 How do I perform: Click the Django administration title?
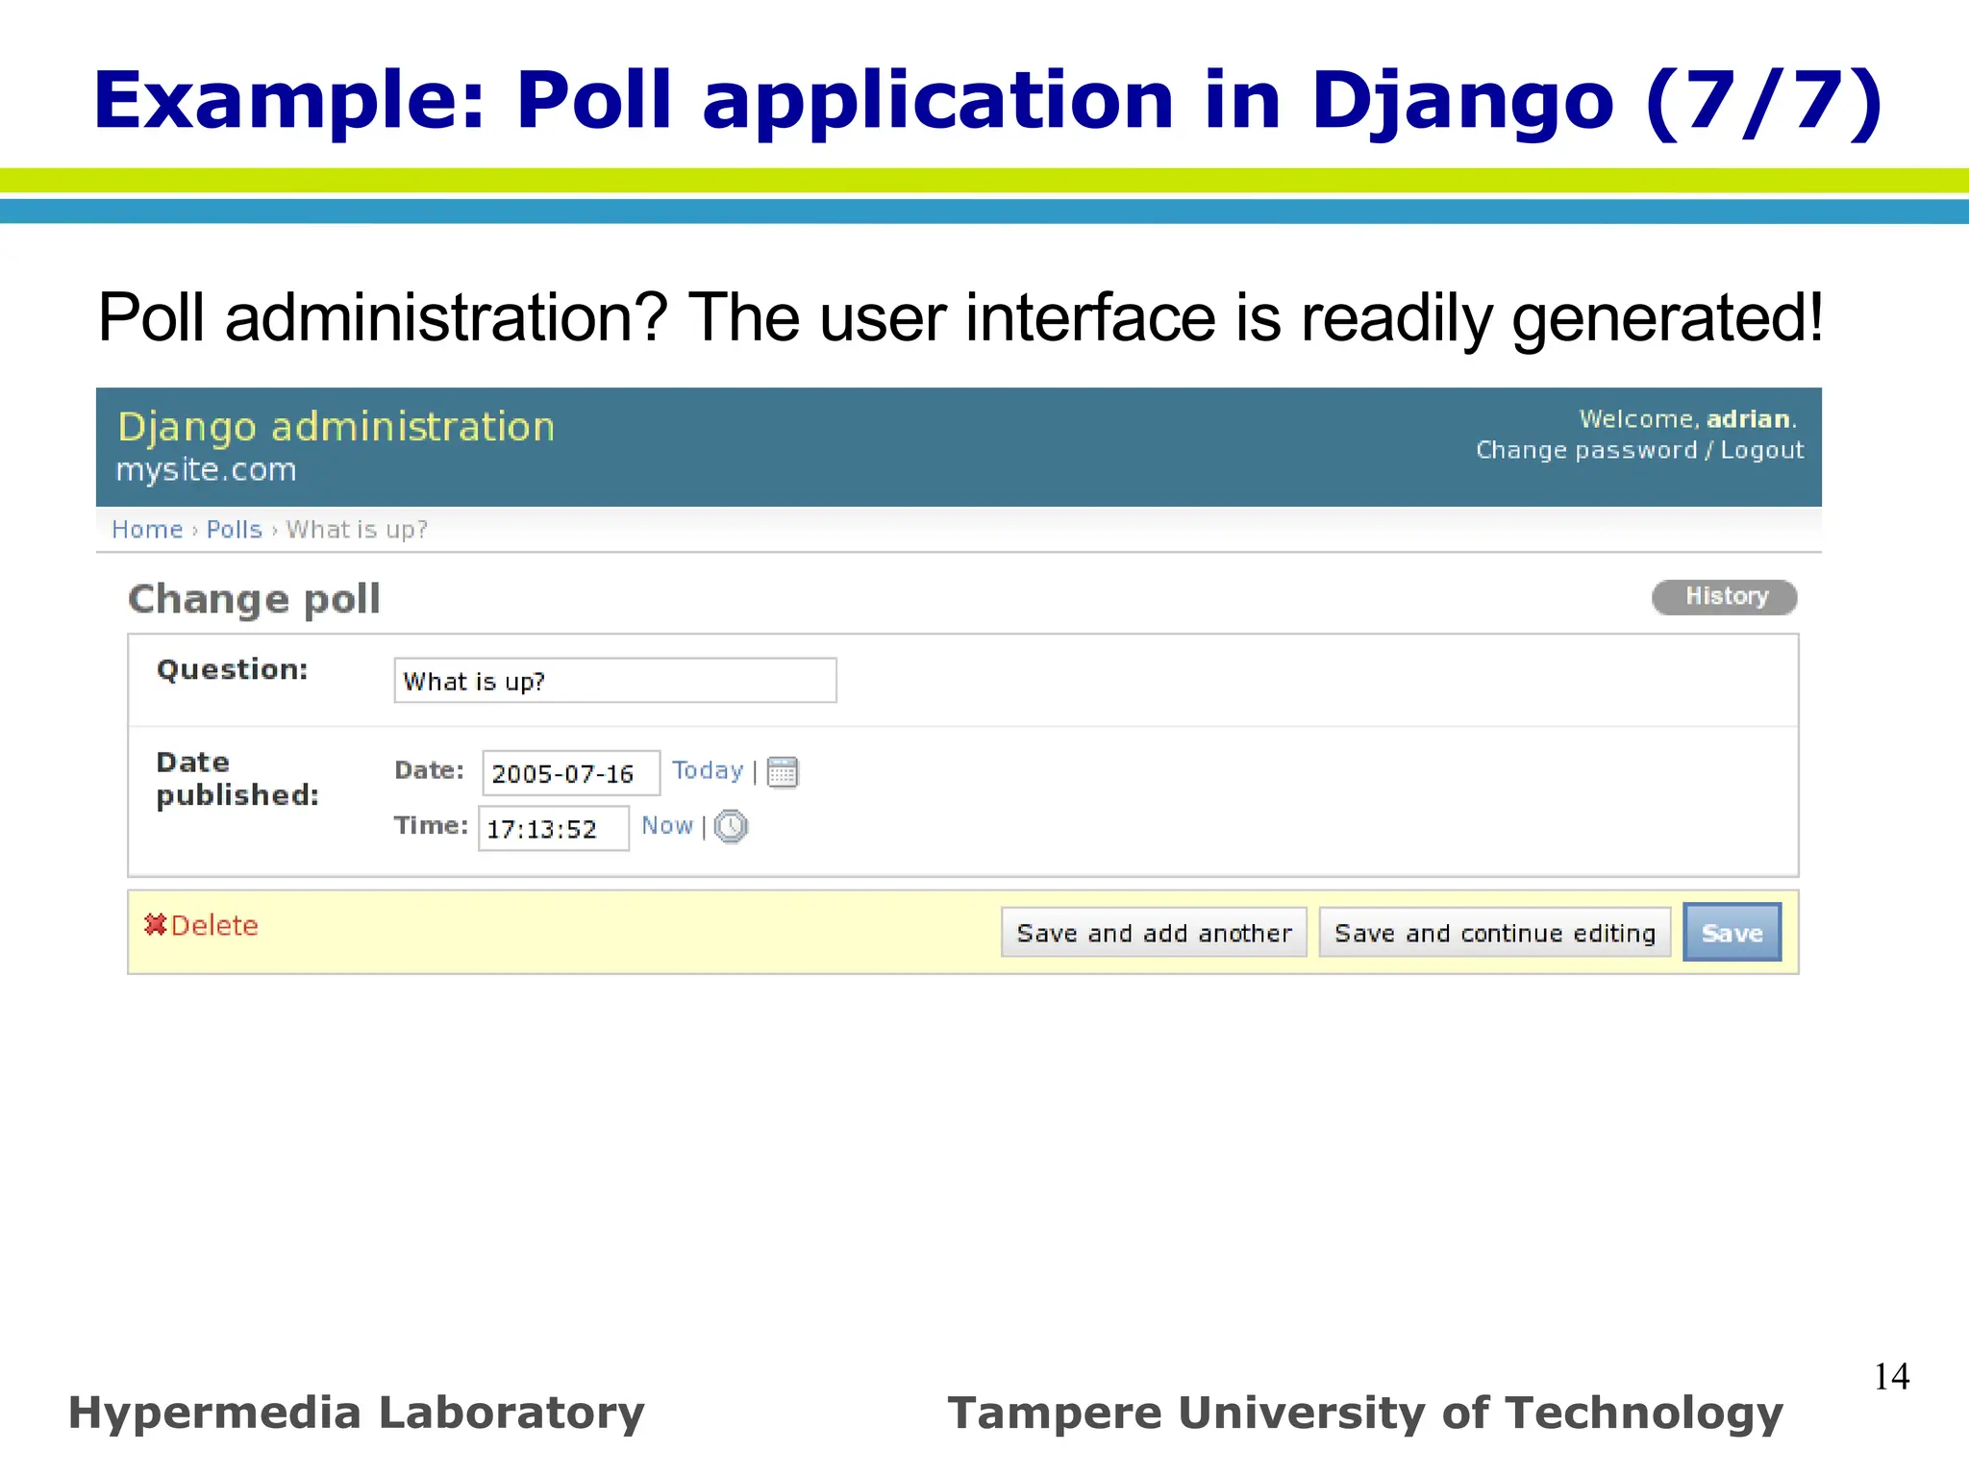[x=336, y=427]
